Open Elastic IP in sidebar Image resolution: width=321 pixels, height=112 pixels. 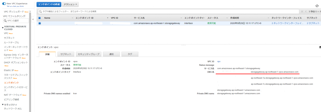tap(9, 70)
